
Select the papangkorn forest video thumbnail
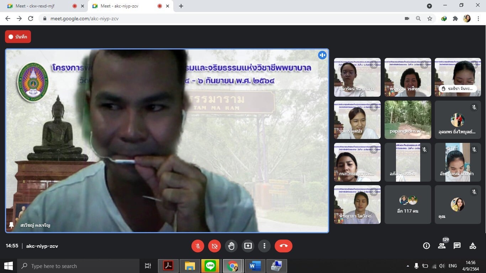[408, 120]
